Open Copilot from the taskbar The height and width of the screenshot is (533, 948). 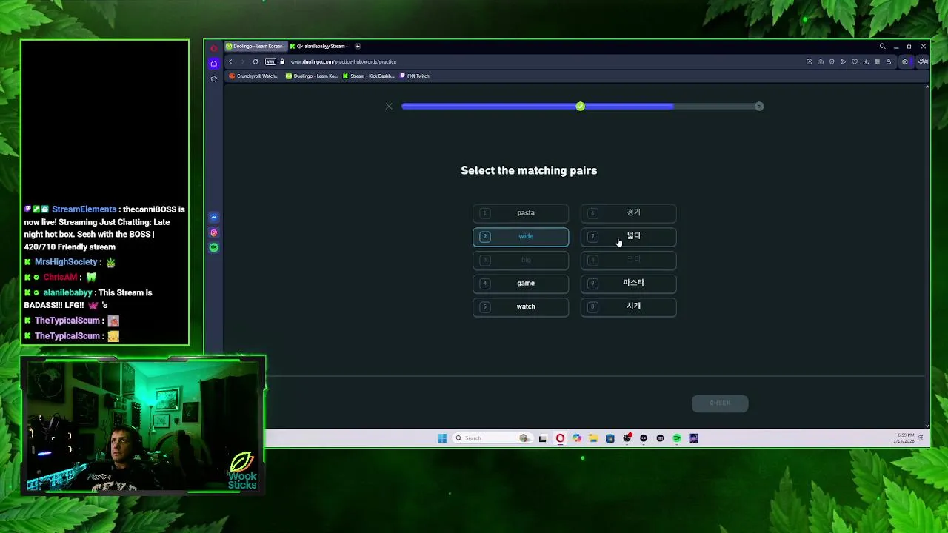tap(577, 438)
